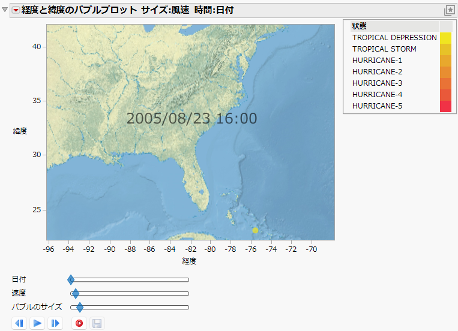Click the TROPICAL STORM legend label
Screen dimensions: 458x331
(x=384, y=49)
